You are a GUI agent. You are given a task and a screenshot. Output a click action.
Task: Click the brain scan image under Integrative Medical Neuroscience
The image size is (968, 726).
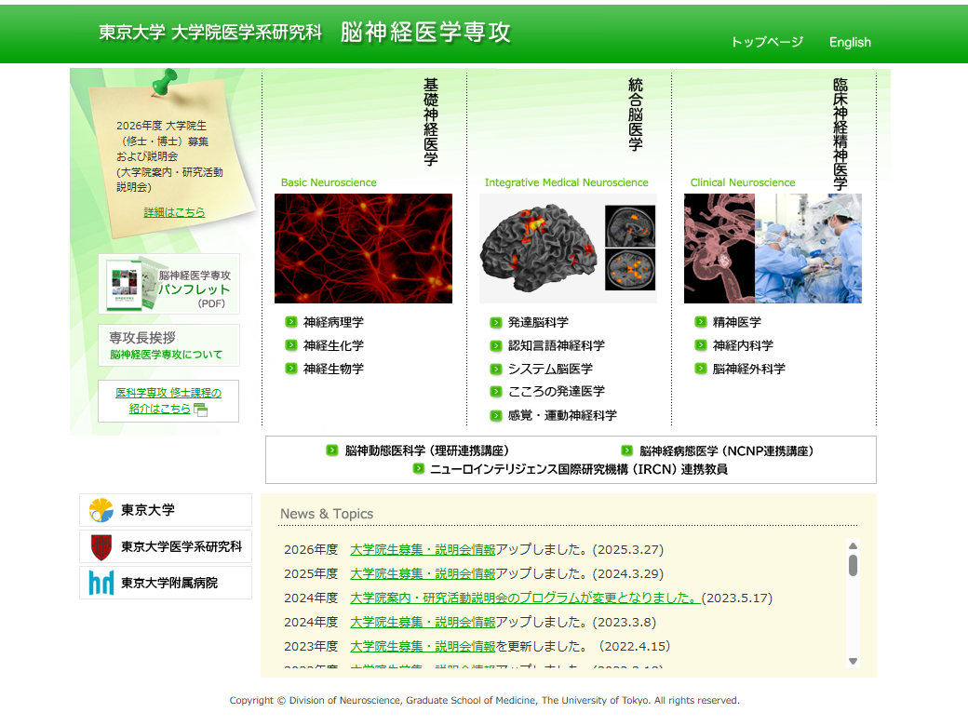(568, 249)
